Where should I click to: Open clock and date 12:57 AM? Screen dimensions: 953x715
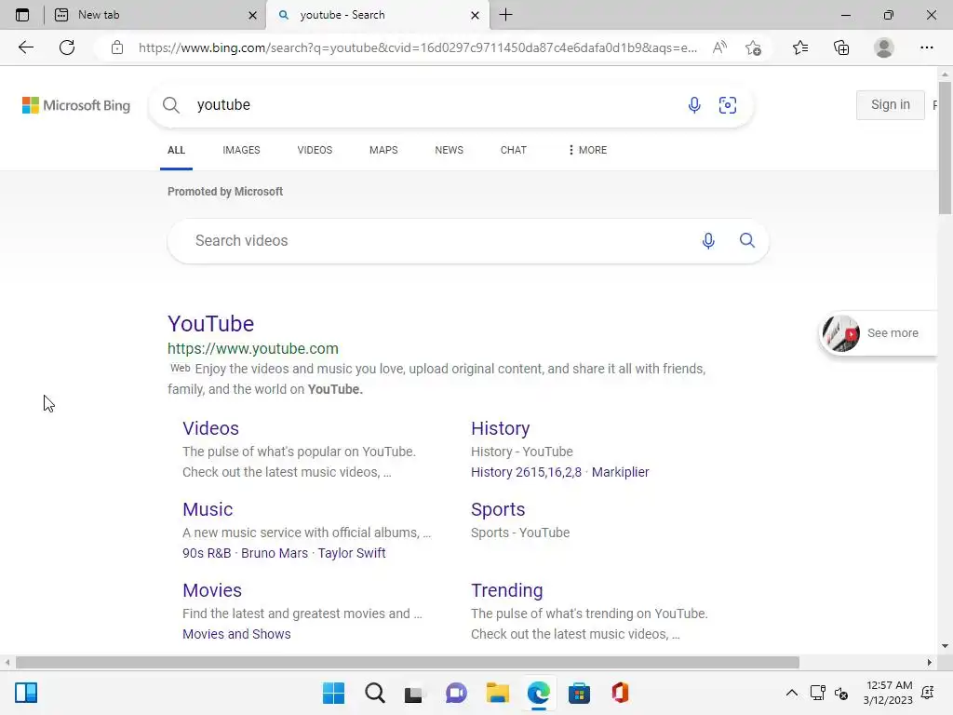click(888, 693)
